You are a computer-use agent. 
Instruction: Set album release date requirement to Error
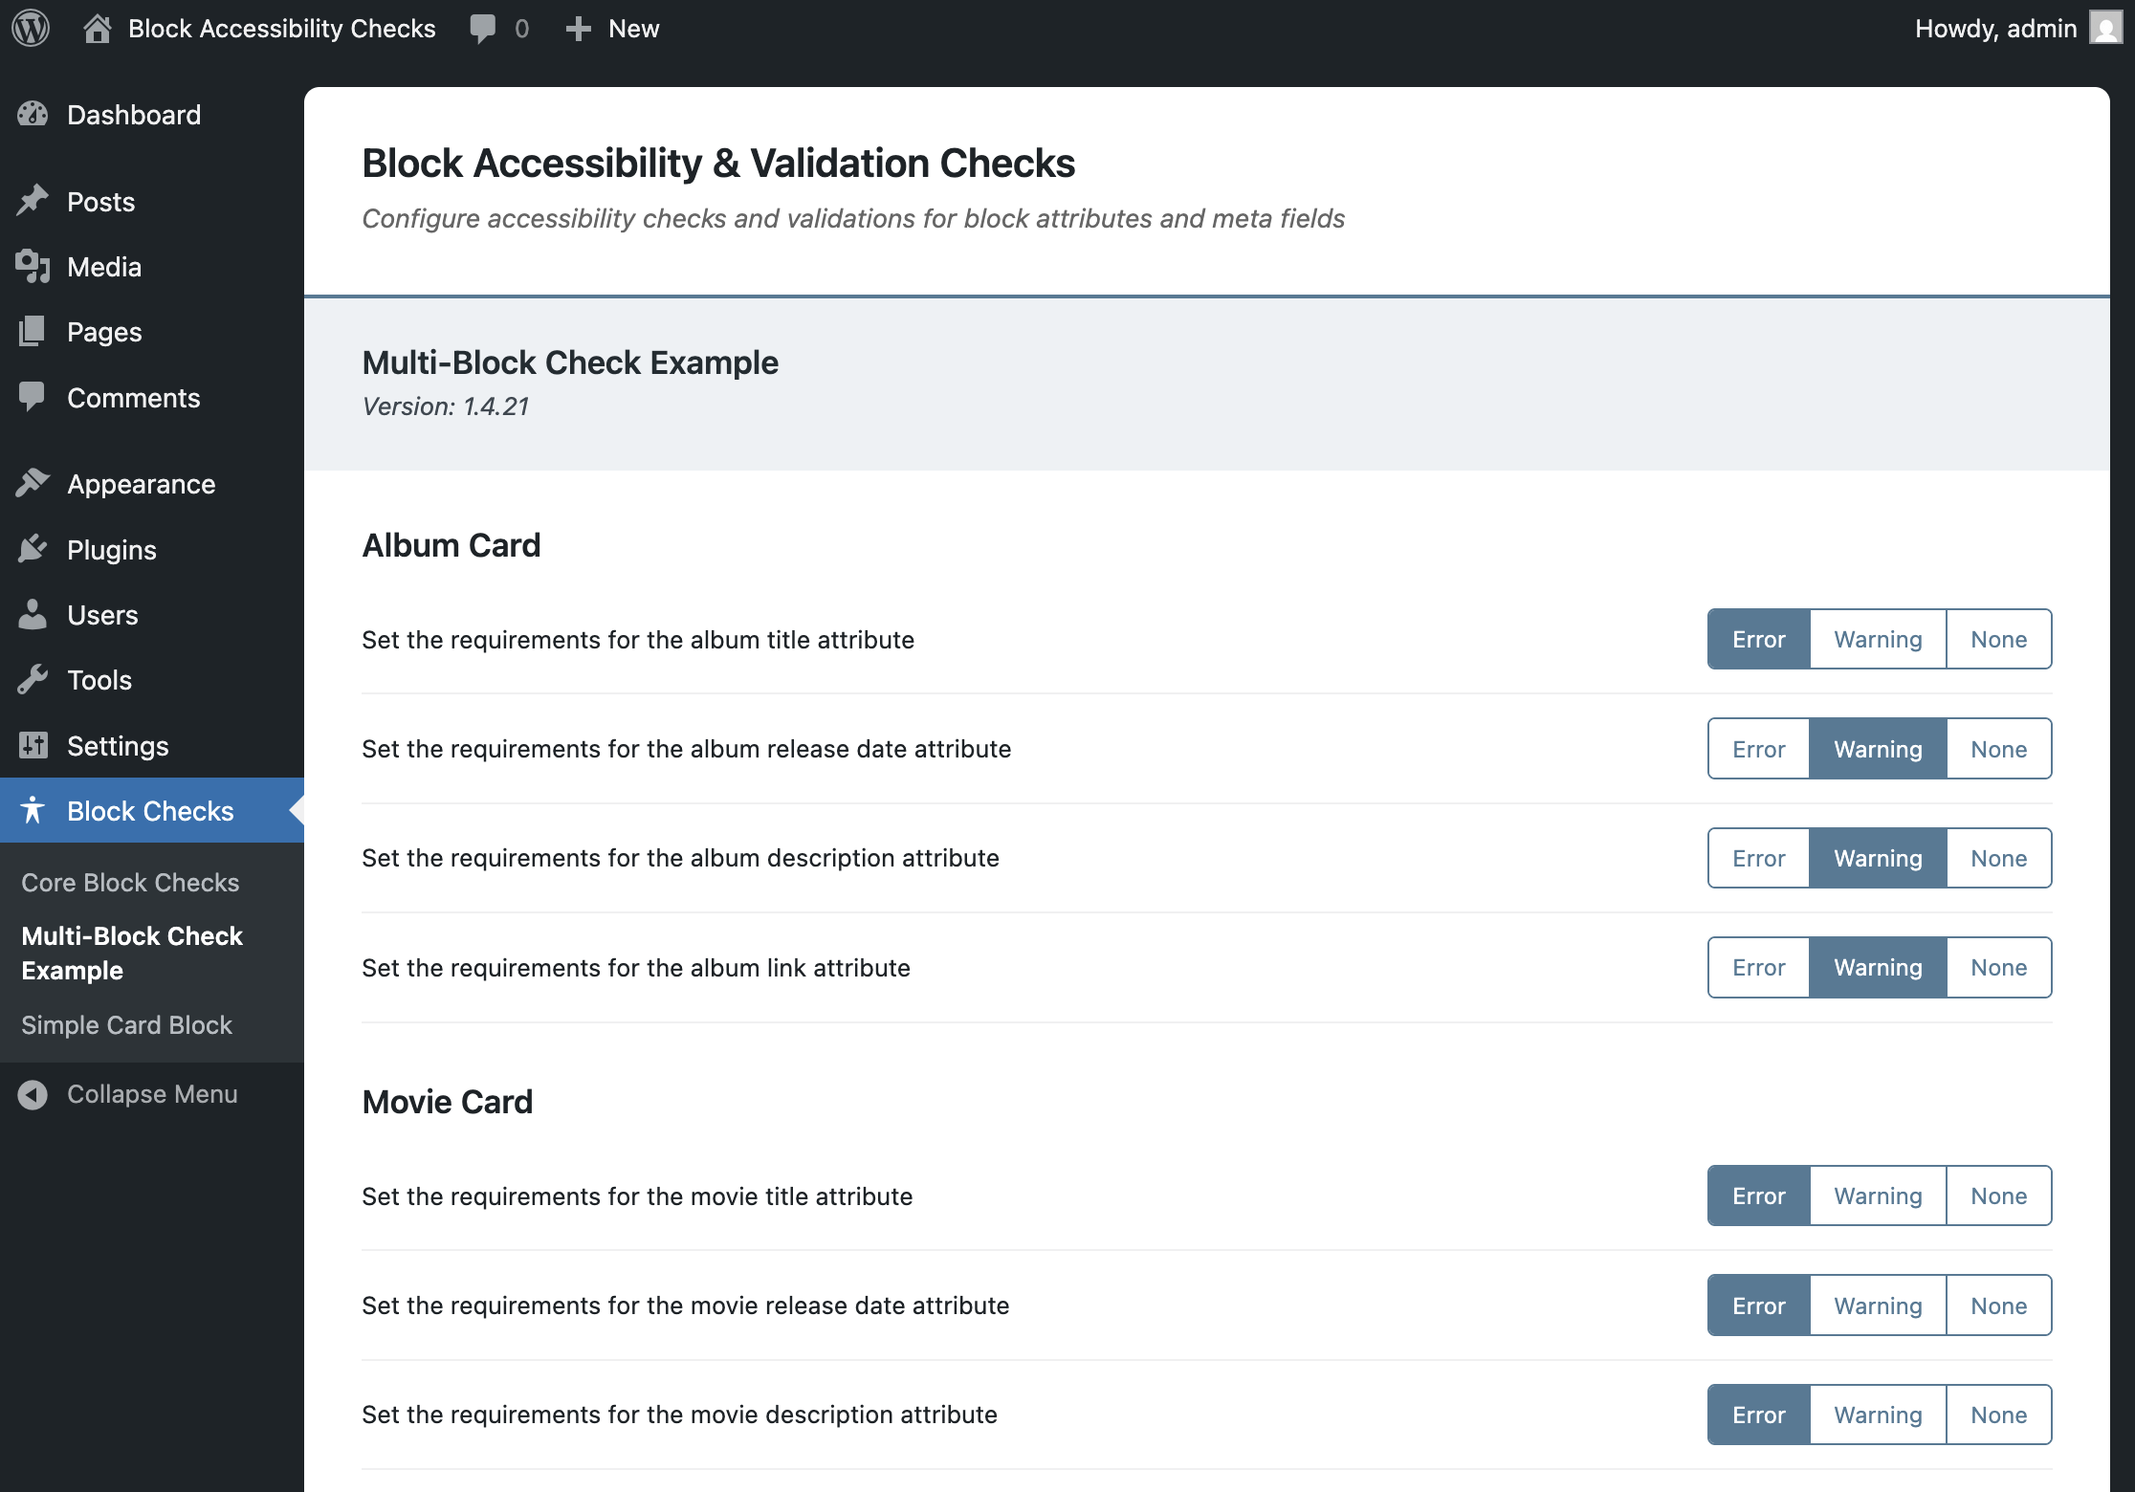coord(1757,748)
